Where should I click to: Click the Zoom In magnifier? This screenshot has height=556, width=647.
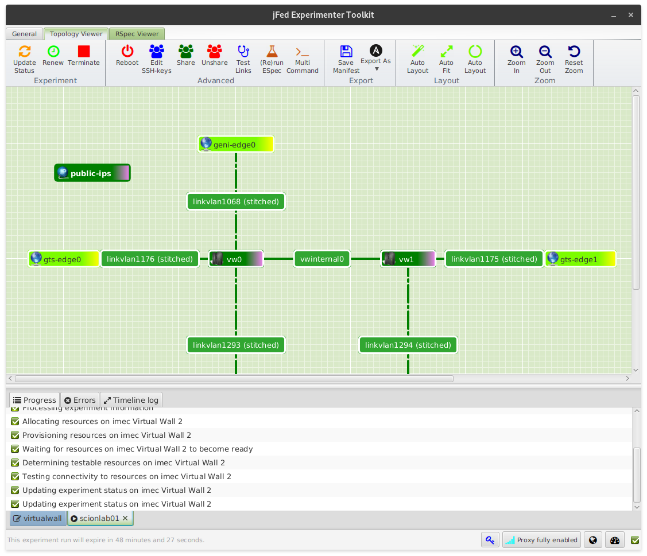[x=516, y=52]
